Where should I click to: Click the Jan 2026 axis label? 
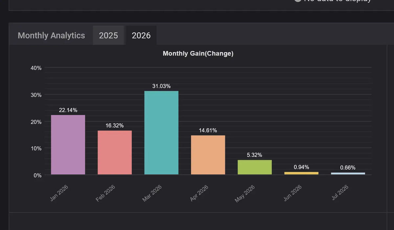pos(59,193)
